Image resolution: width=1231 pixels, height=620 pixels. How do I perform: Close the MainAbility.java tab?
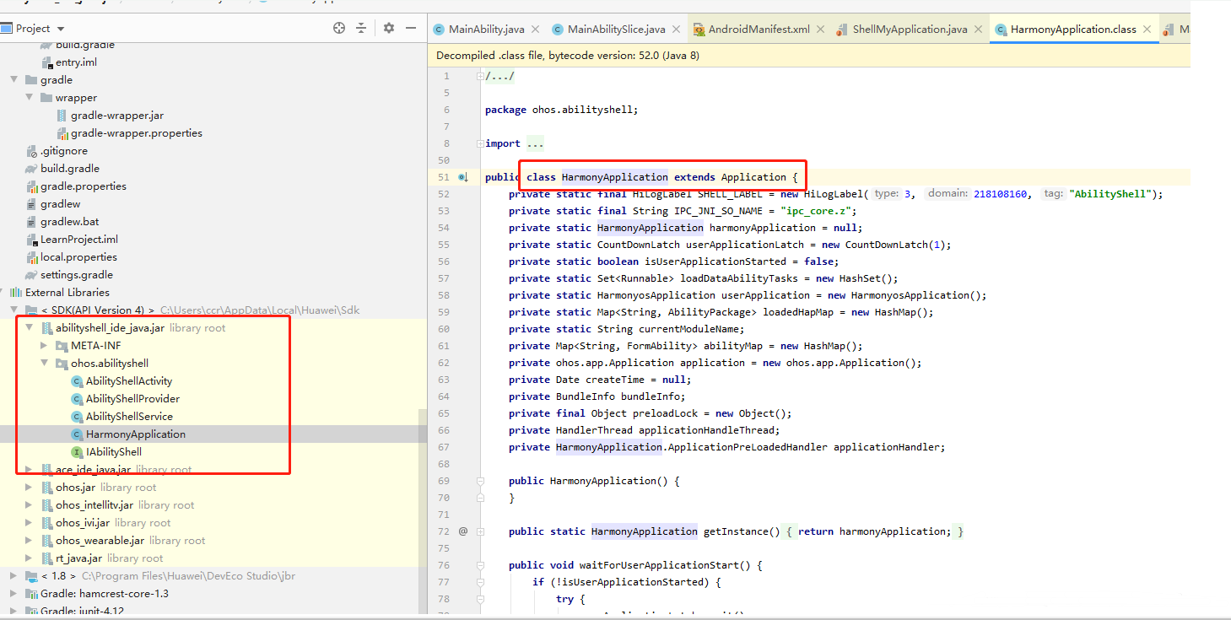534,29
